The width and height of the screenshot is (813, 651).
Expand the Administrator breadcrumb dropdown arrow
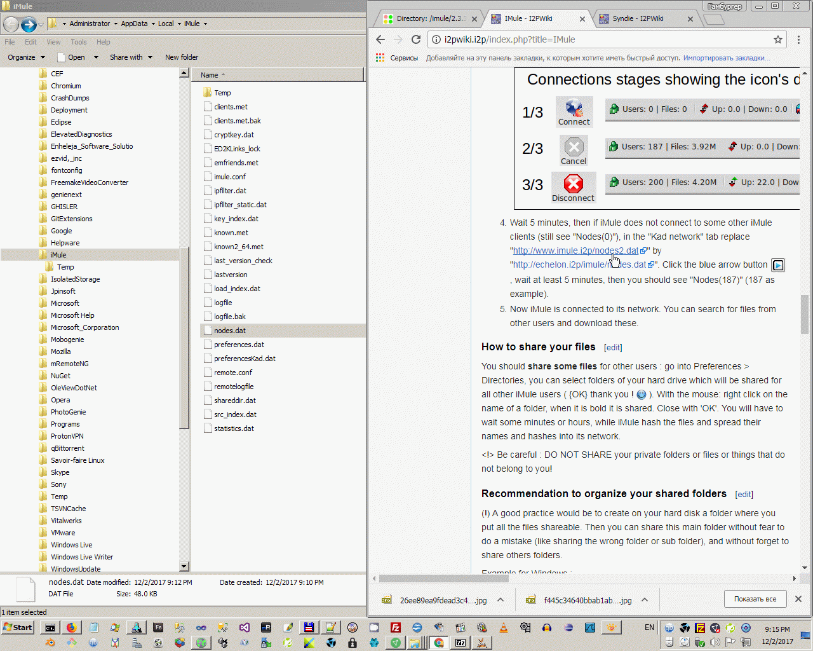coord(116,24)
